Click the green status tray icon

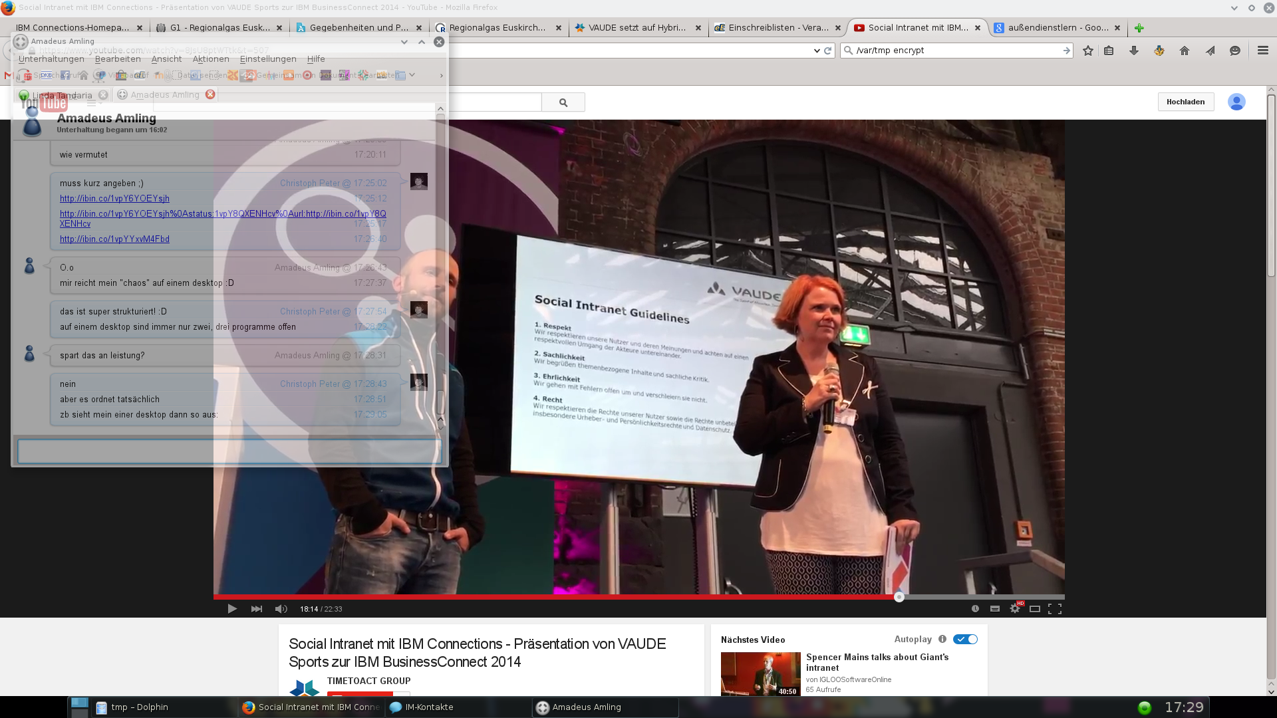pos(1145,707)
